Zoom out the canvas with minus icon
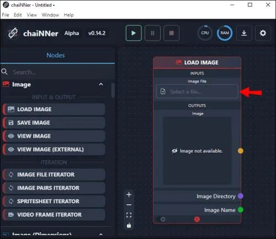Image resolution: width=276 pixels, height=239 pixels. pyautogui.click(x=129, y=205)
